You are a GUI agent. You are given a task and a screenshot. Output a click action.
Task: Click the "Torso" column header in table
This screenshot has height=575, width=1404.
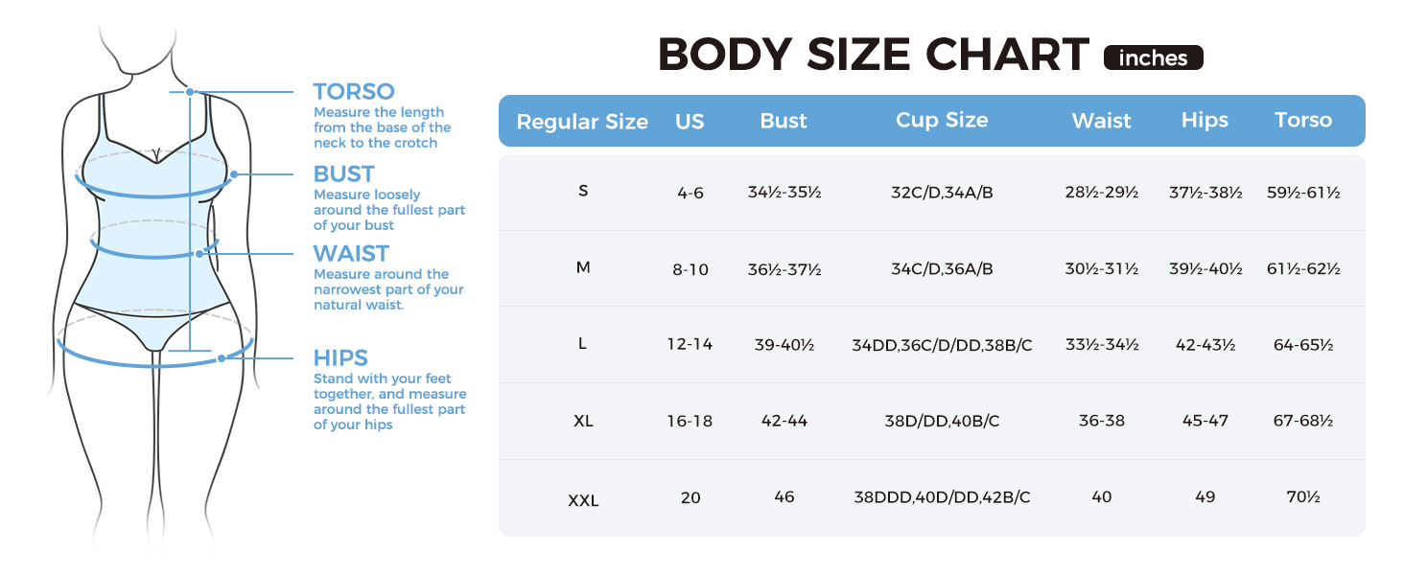point(1302,121)
